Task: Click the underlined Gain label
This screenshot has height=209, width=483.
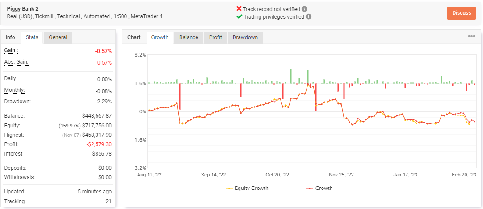Action: coord(11,50)
